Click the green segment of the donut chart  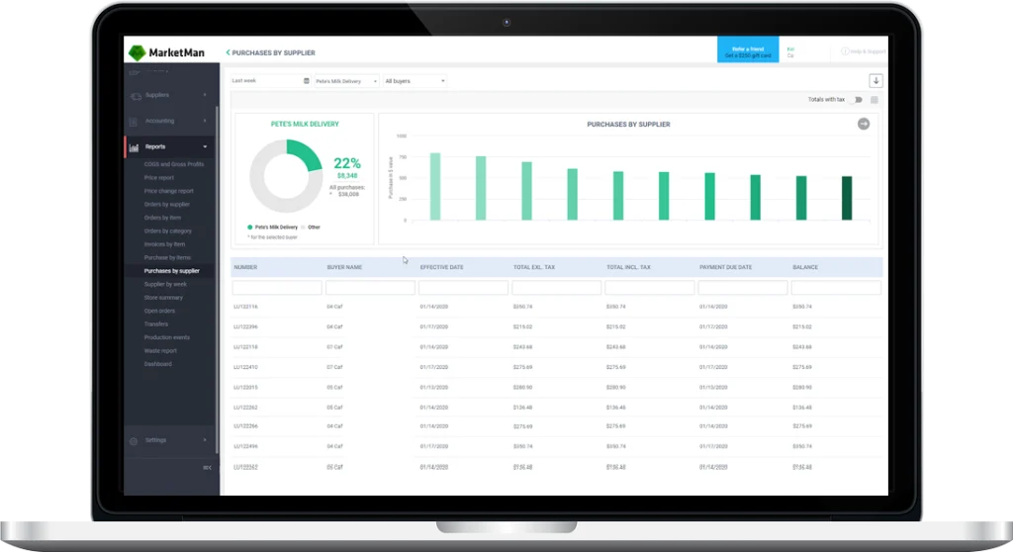(x=307, y=153)
